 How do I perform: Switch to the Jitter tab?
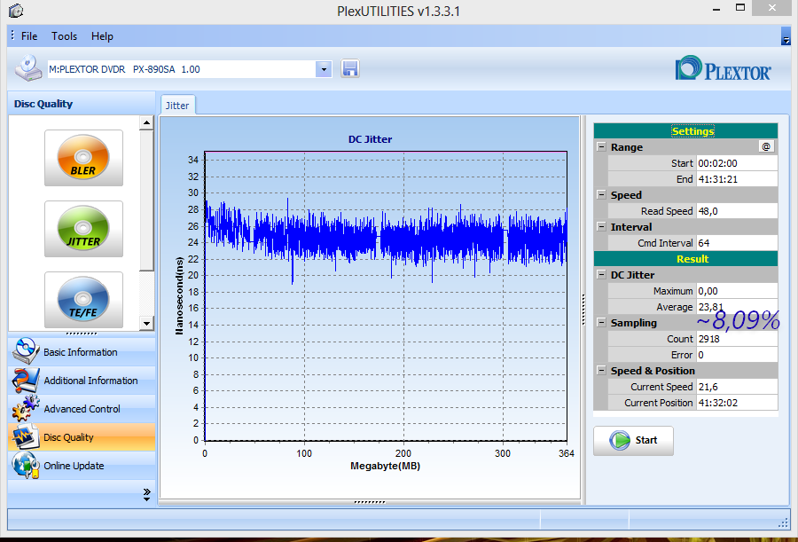pyautogui.click(x=177, y=106)
